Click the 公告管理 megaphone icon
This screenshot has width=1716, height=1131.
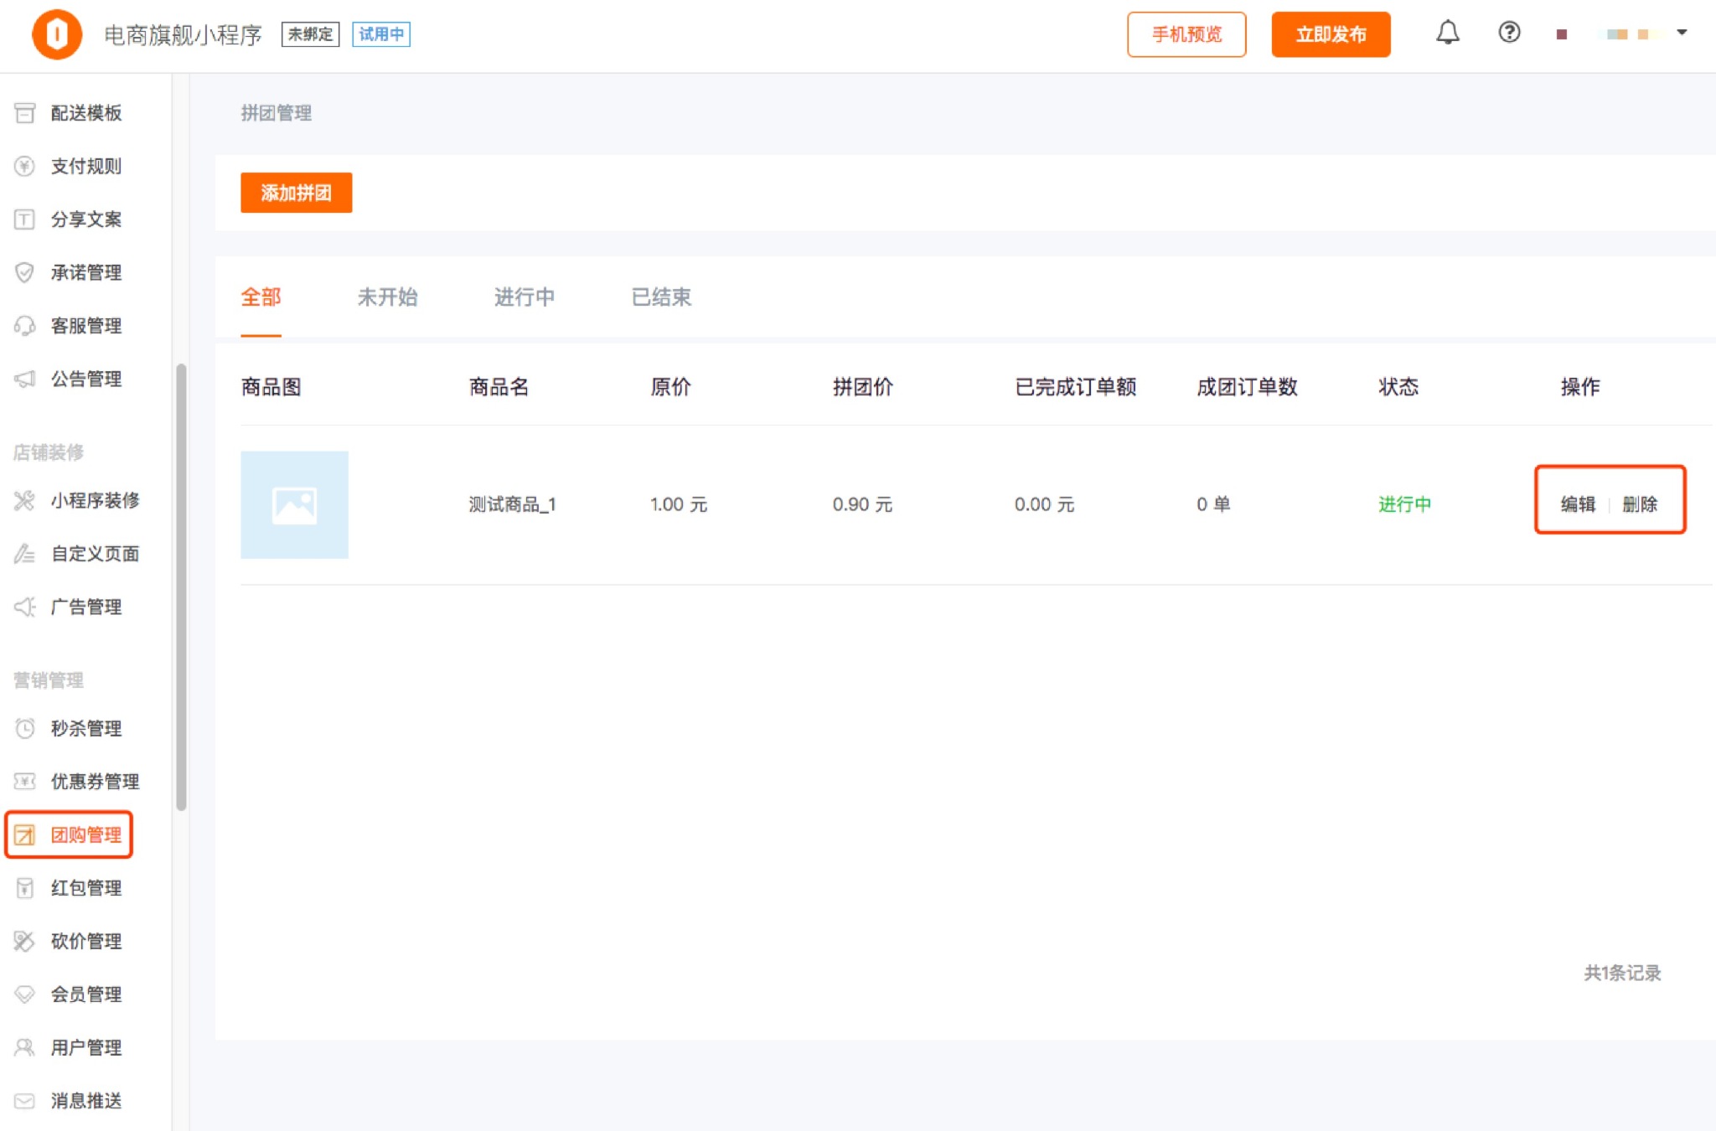click(25, 379)
